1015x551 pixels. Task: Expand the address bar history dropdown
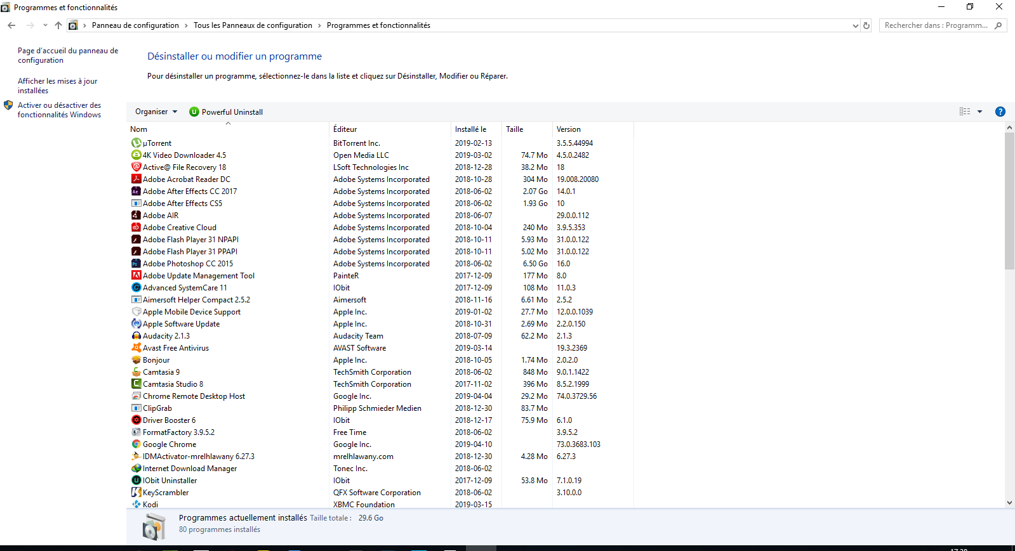855,26
